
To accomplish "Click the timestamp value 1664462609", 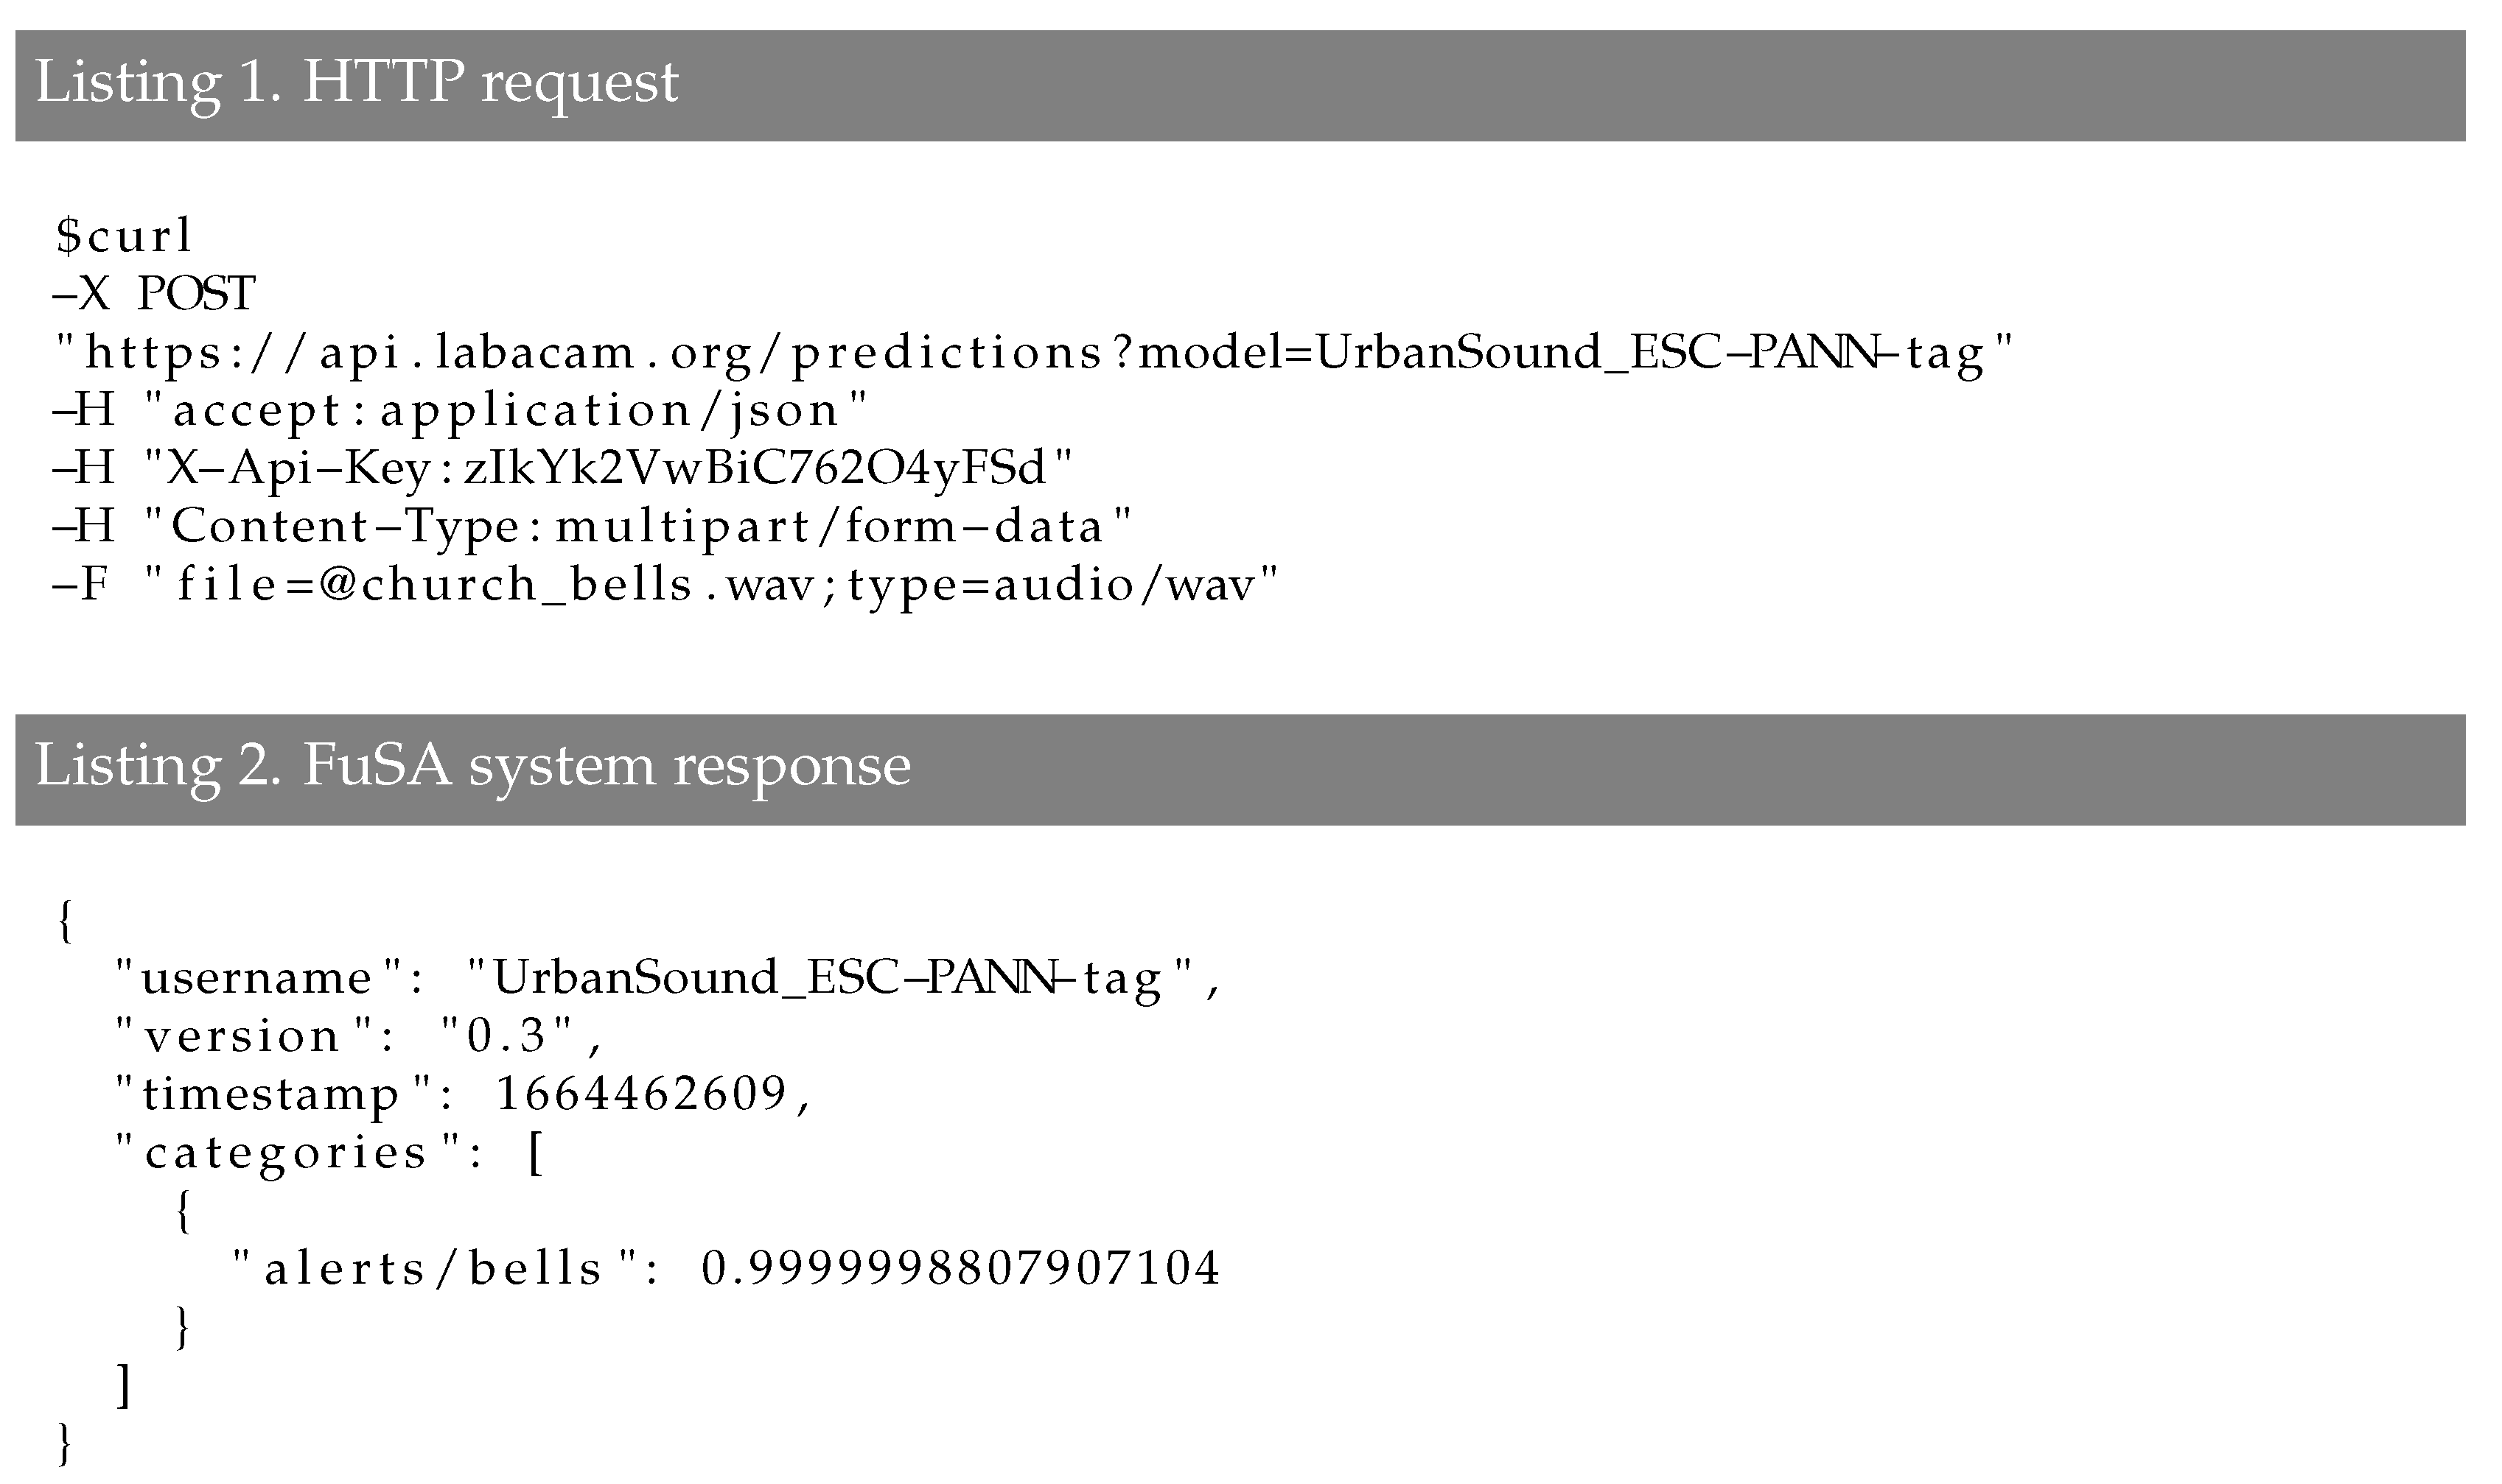I will (642, 1094).
